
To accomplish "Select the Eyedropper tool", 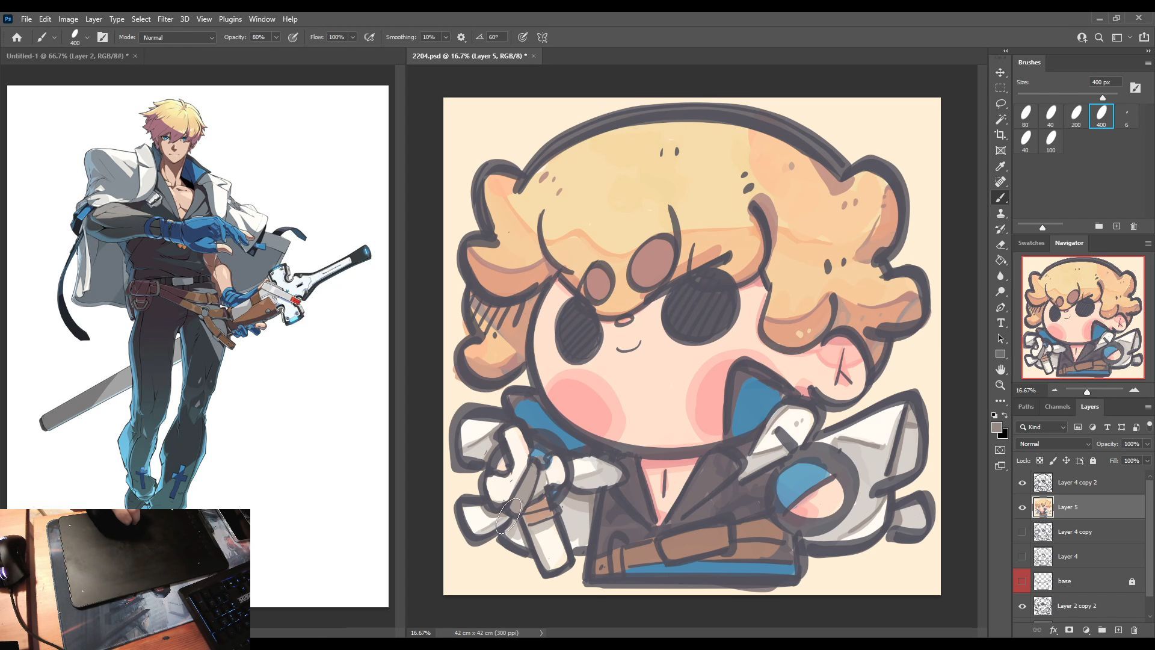I will [1000, 166].
